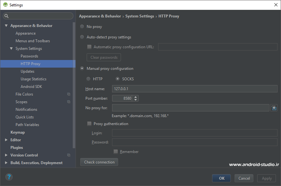Image resolution: width=281 pixels, height=186 pixels.
Task: Collapse the System Settings tree node
Action: click(x=11, y=49)
